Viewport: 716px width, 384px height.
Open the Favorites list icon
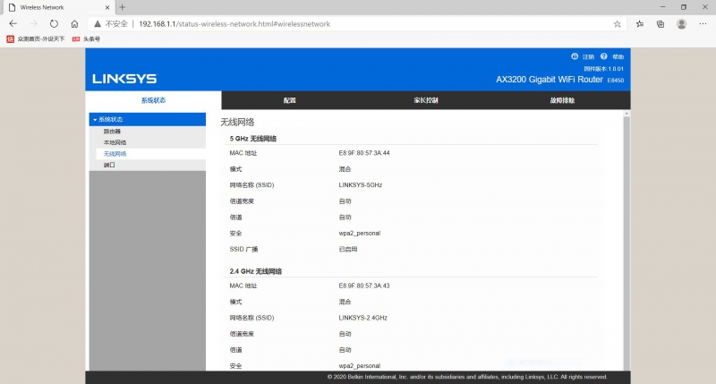(639, 24)
